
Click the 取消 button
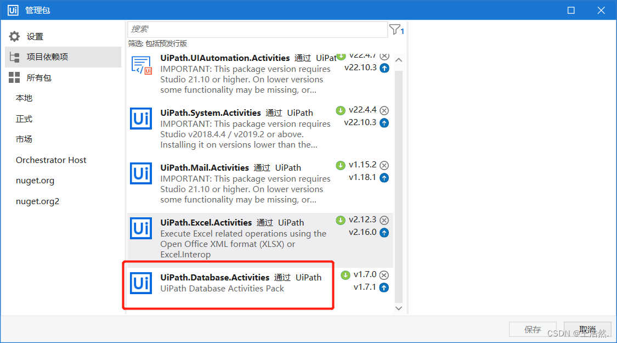[587, 329]
